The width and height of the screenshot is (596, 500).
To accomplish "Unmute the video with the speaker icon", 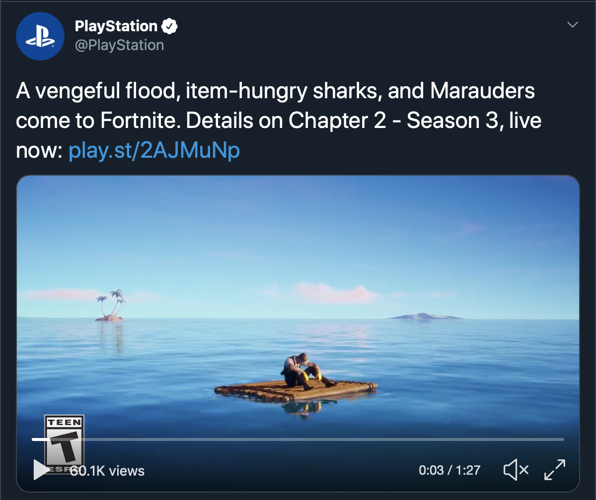I will [516, 469].
